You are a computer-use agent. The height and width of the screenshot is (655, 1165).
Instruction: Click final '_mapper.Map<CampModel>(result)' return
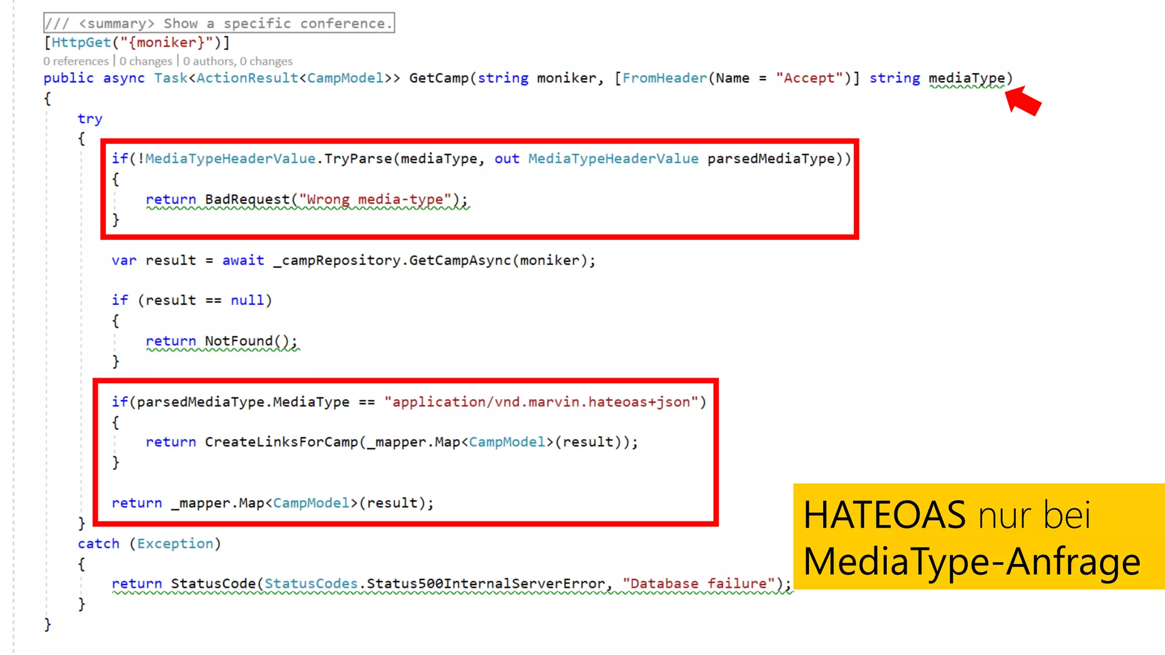(x=272, y=503)
